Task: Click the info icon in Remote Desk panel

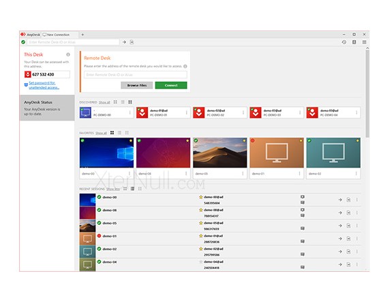Action: pyautogui.click(x=185, y=66)
